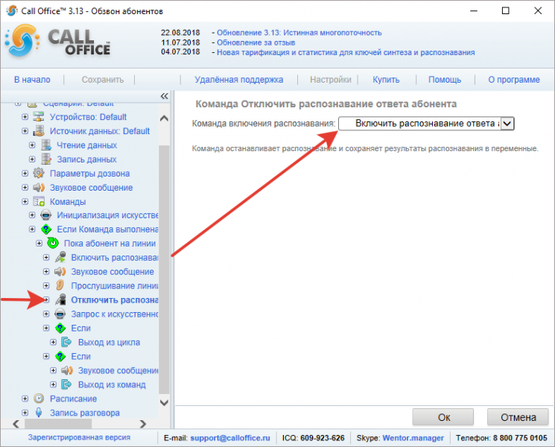
Task: Confirm with the Ок button
Action: (443, 417)
